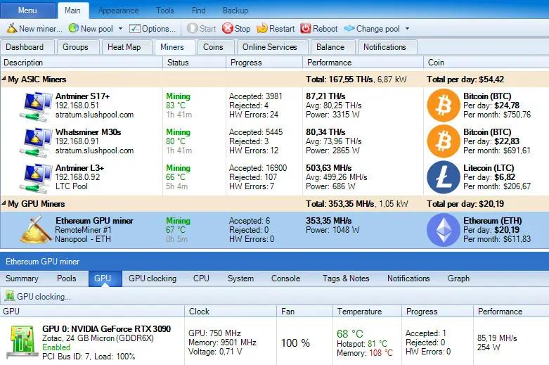Click the New miner toolbar icon
549x365 pixels.
coord(12,29)
